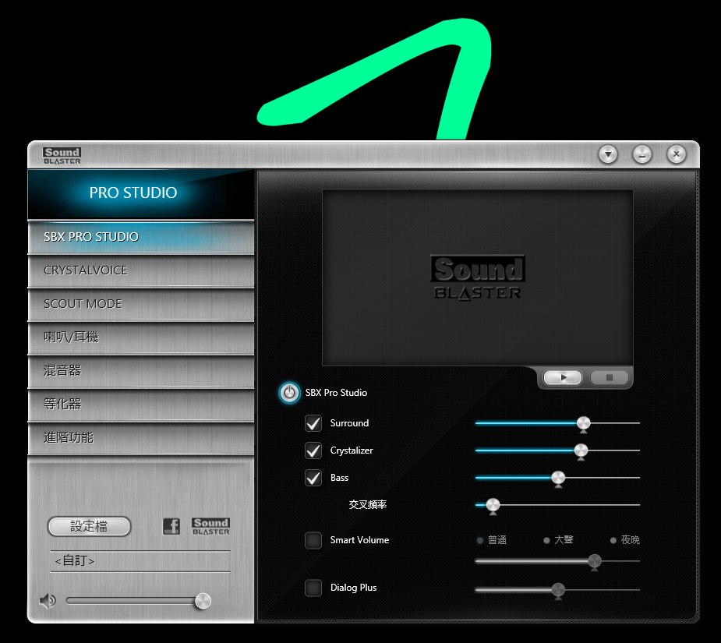Viewport: 721px width, 643px height.
Task: Turn off the Bass checkbox
Action: [x=313, y=478]
